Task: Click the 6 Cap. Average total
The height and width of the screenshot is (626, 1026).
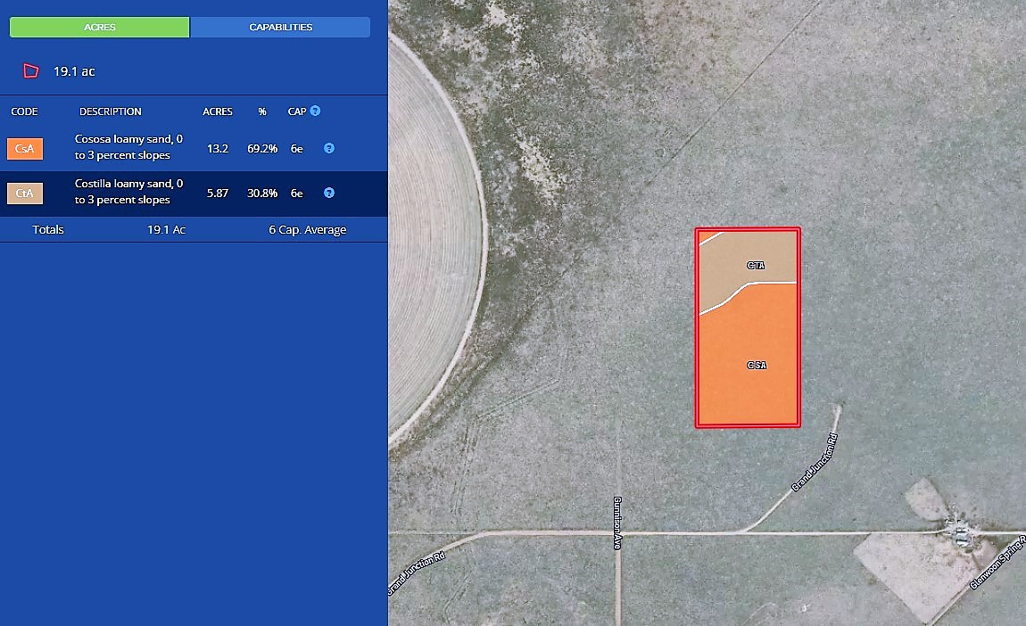Action: pyautogui.click(x=307, y=230)
